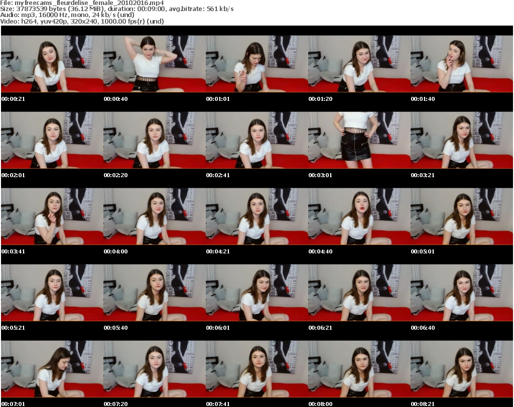The image size is (514, 407).
Task: Open the thumbnail at 00:04:00
Action: coord(155,216)
